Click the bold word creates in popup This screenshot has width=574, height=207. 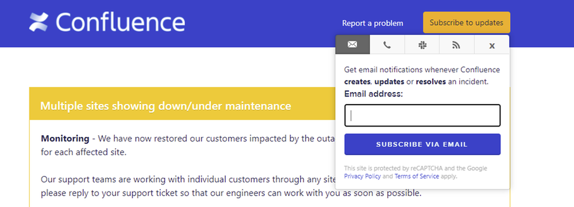coord(357,82)
